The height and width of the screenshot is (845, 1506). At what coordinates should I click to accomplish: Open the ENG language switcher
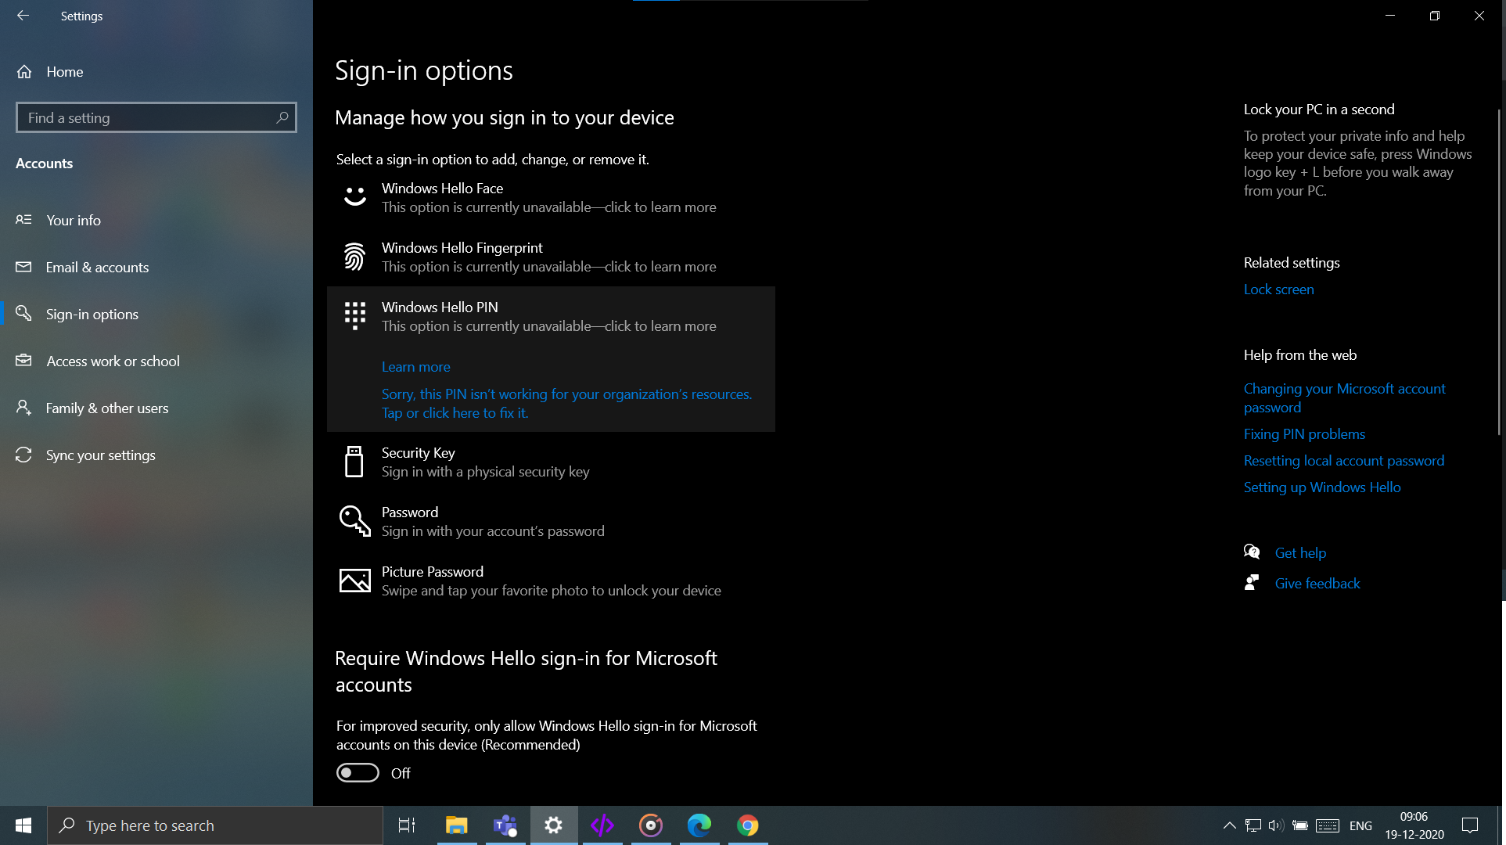[x=1361, y=825]
